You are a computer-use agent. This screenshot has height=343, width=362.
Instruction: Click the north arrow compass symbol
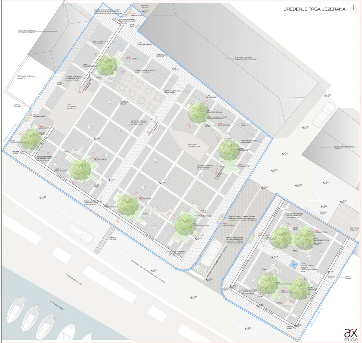353,9
